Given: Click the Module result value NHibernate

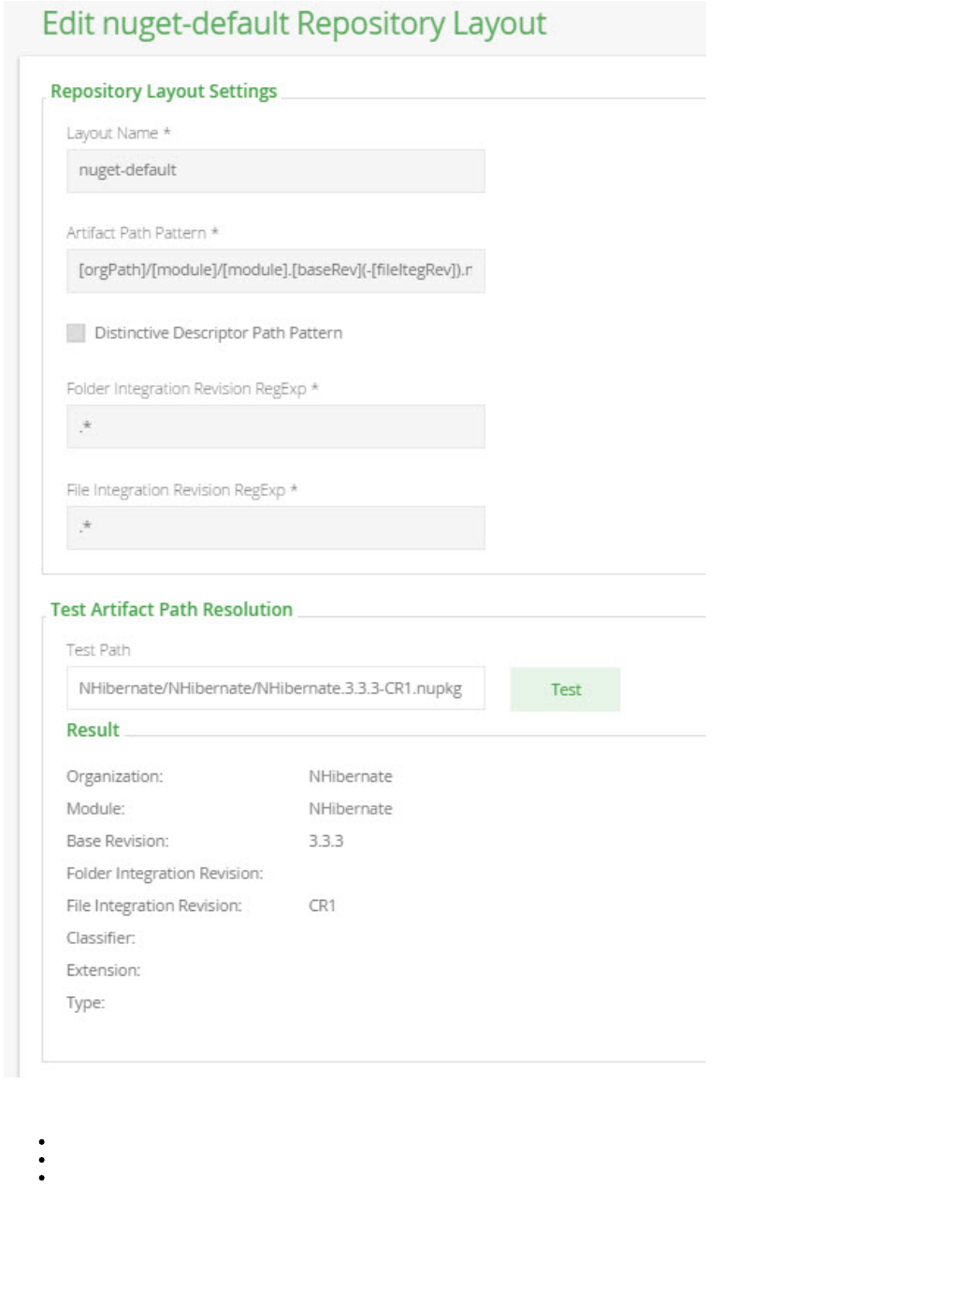Looking at the screenshot, I should [351, 809].
